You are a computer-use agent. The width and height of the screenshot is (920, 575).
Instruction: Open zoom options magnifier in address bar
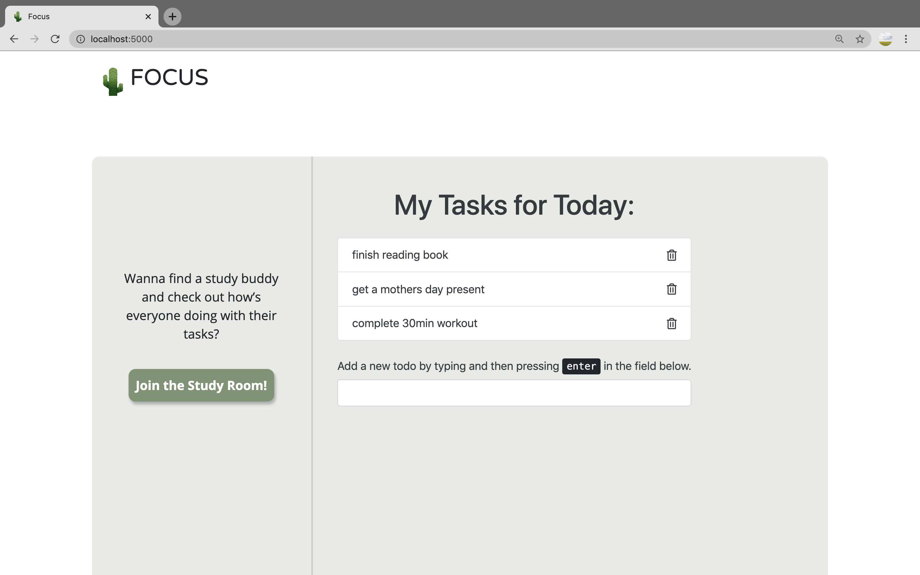click(x=839, y=39)
